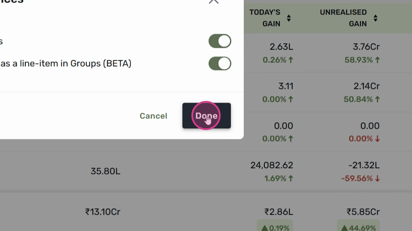Click the green arrow beside 50.84%
412x231 pixels.
pos(377,100)
